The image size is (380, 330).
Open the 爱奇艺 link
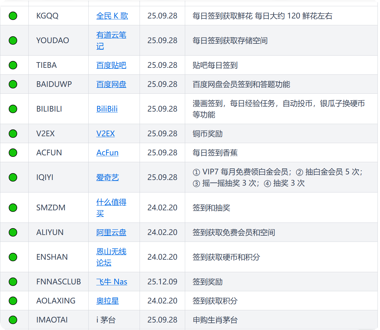tap(107, 177)
